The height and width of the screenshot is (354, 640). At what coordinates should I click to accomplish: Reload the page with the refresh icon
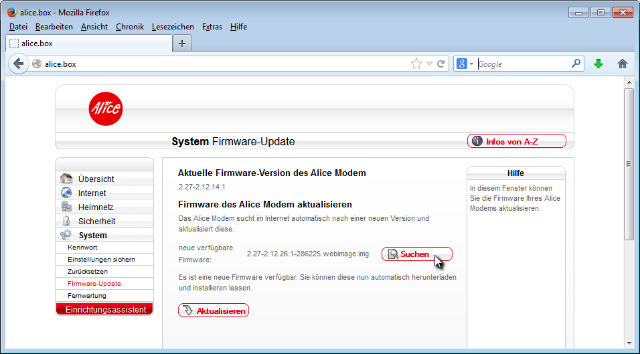click(x=441, y=64)
